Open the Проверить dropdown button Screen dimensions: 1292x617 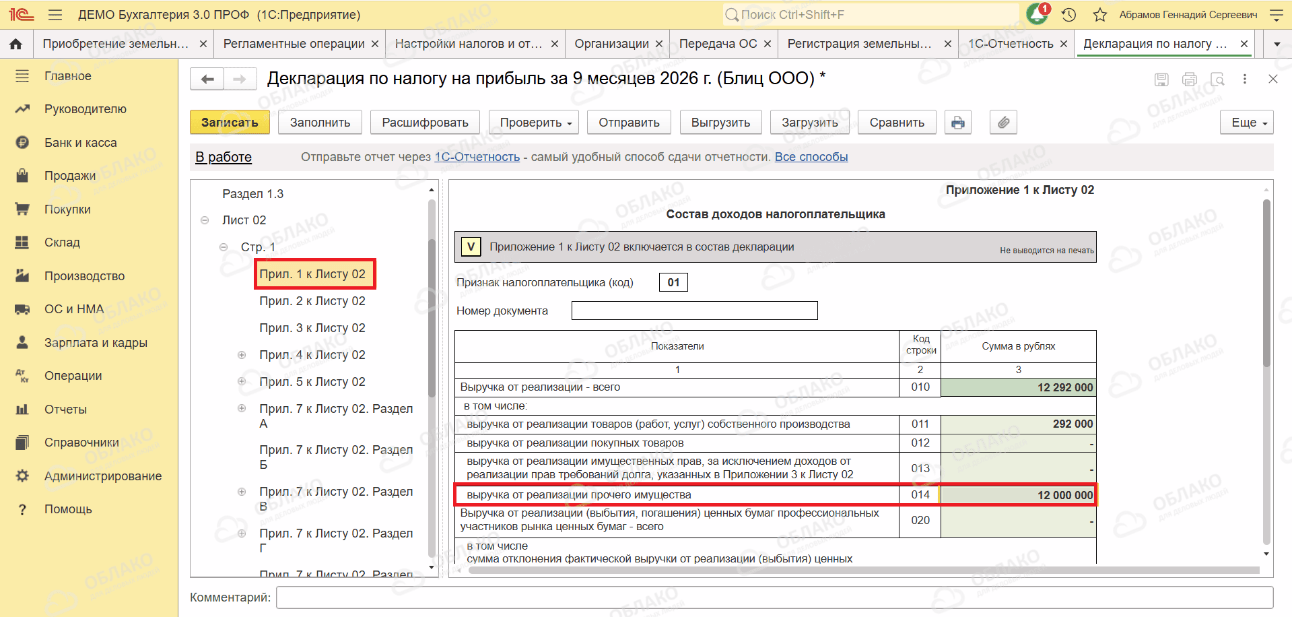click(535, 123)
